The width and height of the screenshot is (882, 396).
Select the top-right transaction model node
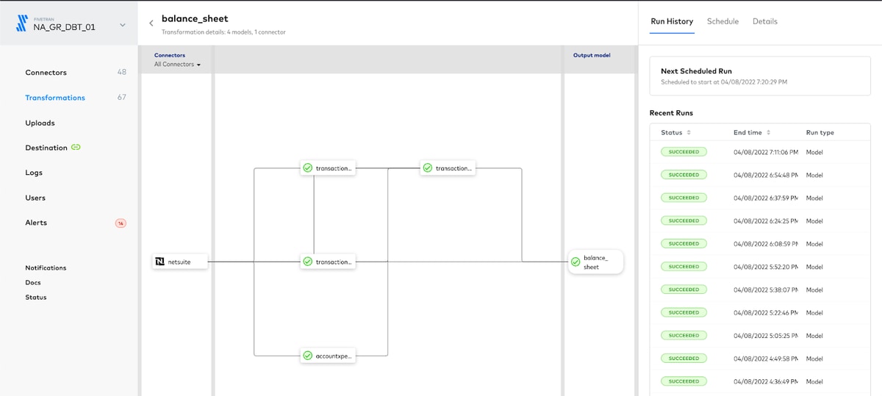point(448,168)
